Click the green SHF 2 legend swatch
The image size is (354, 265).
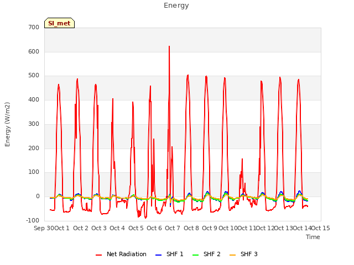point(195,255)
